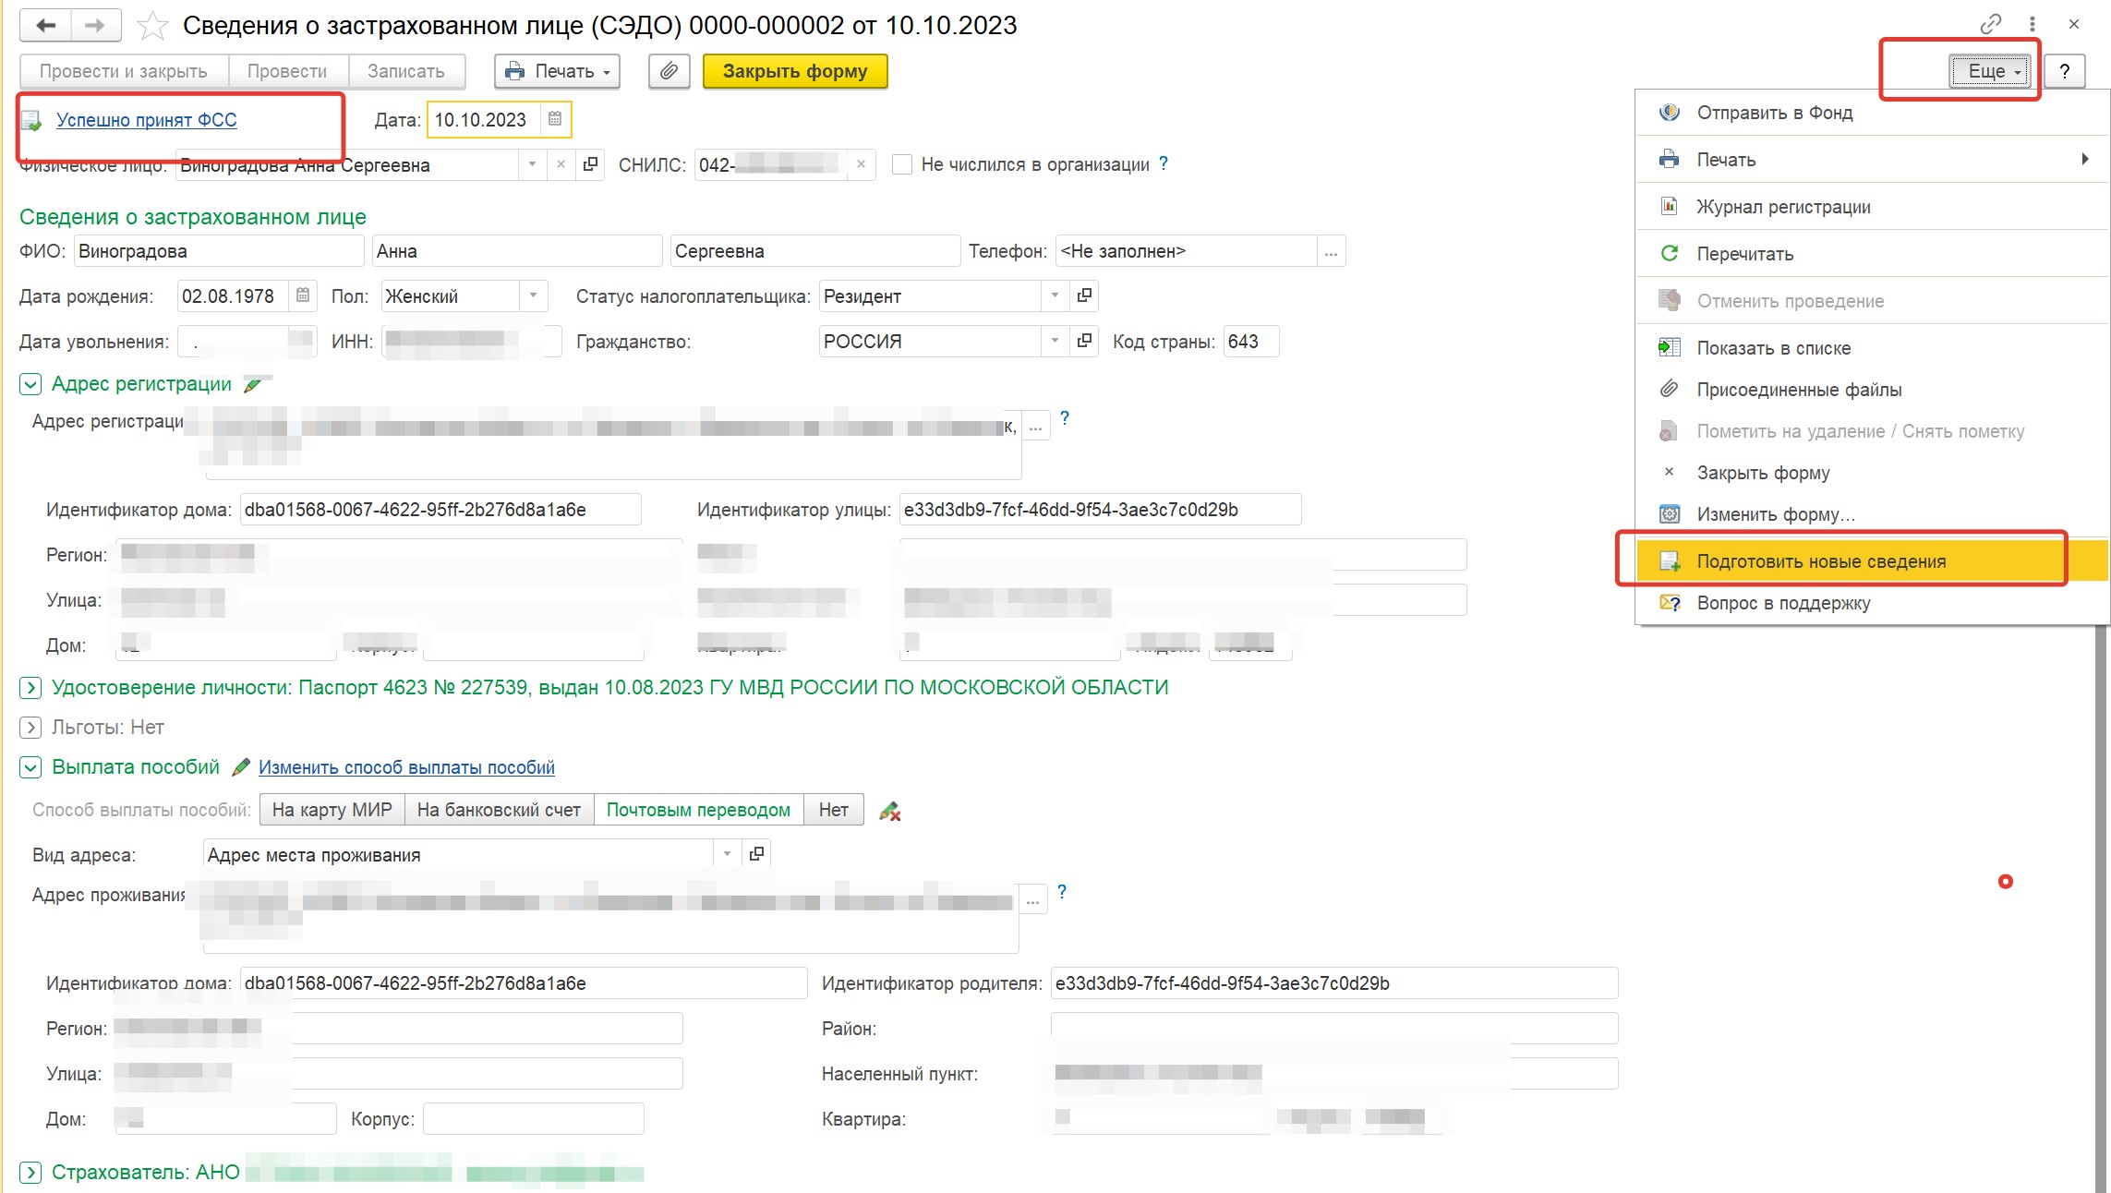This screenshot has height=1193, width=2111.
Task: Click the favorites star icon
Action: pyautogui.click(x=151, y=26)
